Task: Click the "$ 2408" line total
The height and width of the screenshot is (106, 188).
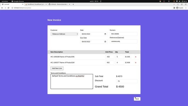Action: (127, 62)
